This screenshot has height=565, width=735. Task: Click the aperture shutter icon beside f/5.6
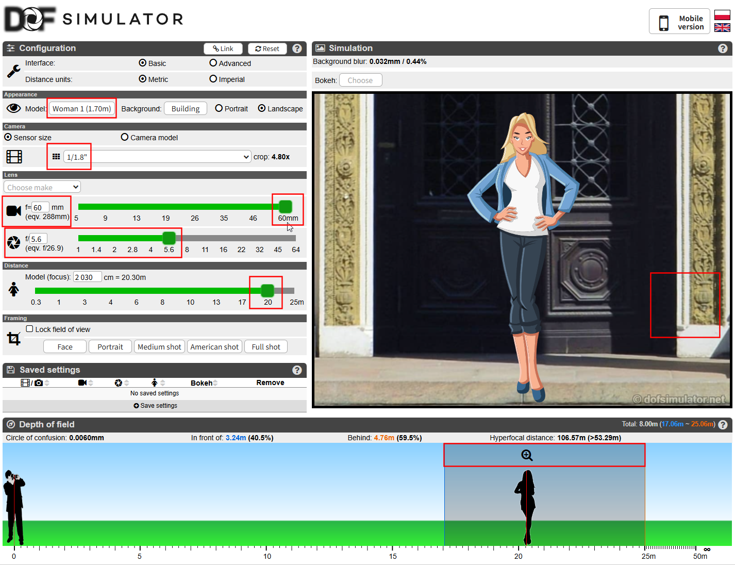[14, 243]
